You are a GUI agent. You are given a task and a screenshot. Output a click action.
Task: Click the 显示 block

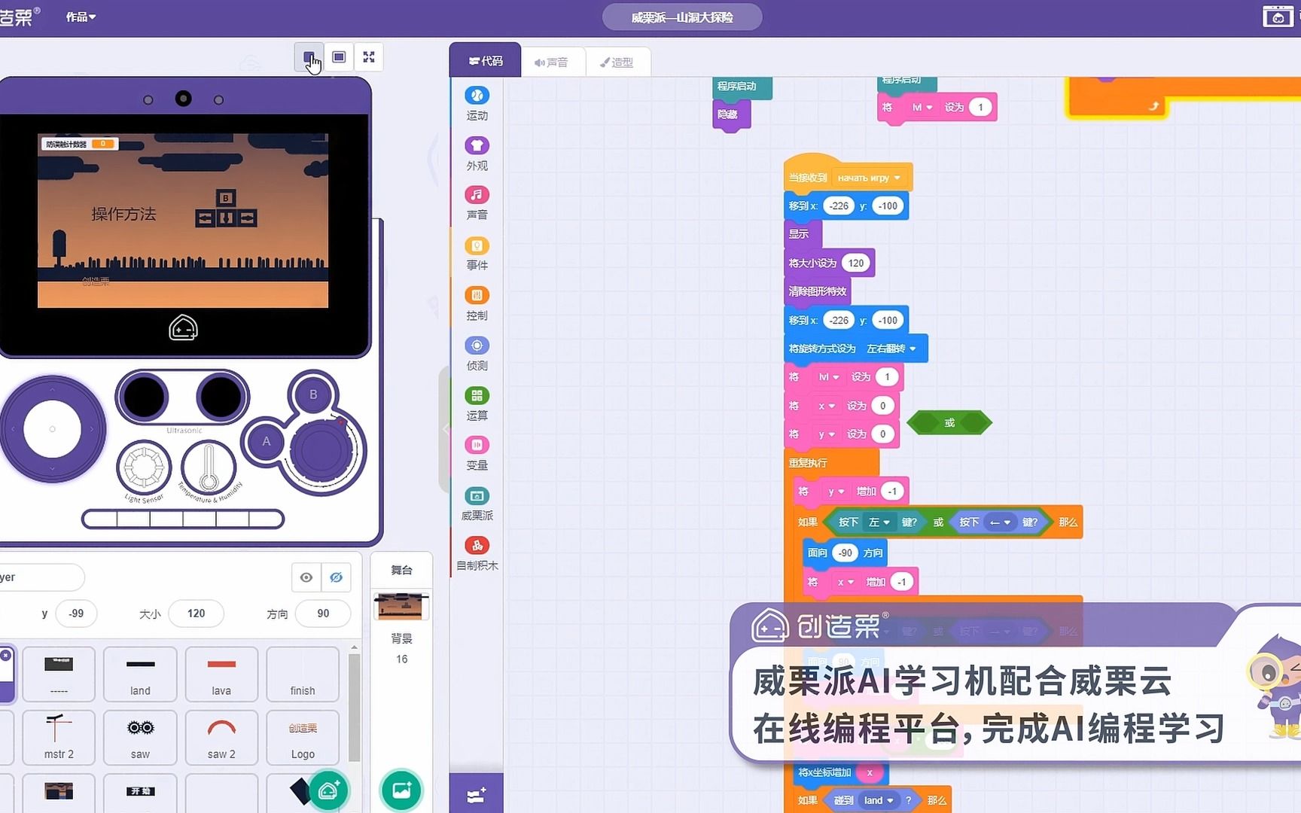click(803, 234)
